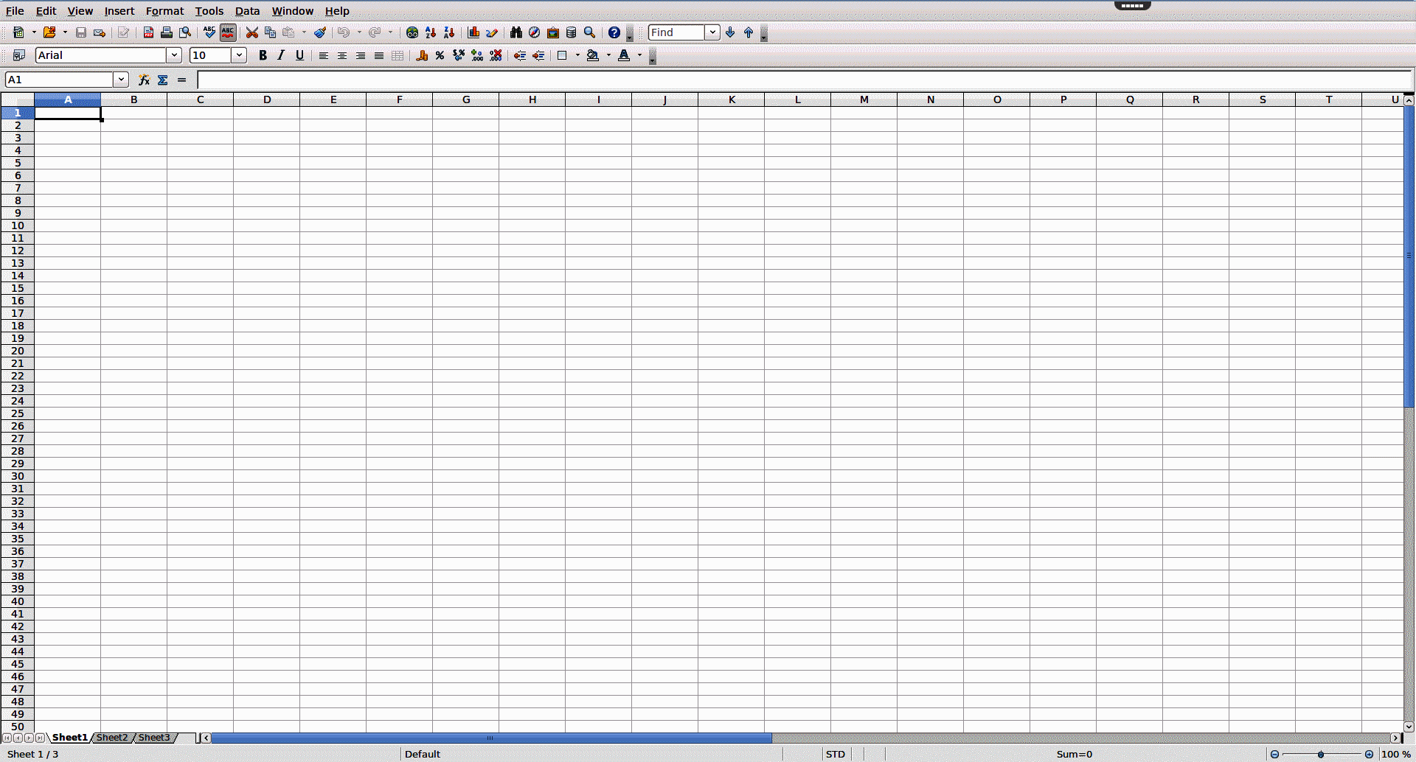Image resolution: width=1416 pixels, height=762 pixels.
Task: Open the Data menu
Action: pos(247,11)
